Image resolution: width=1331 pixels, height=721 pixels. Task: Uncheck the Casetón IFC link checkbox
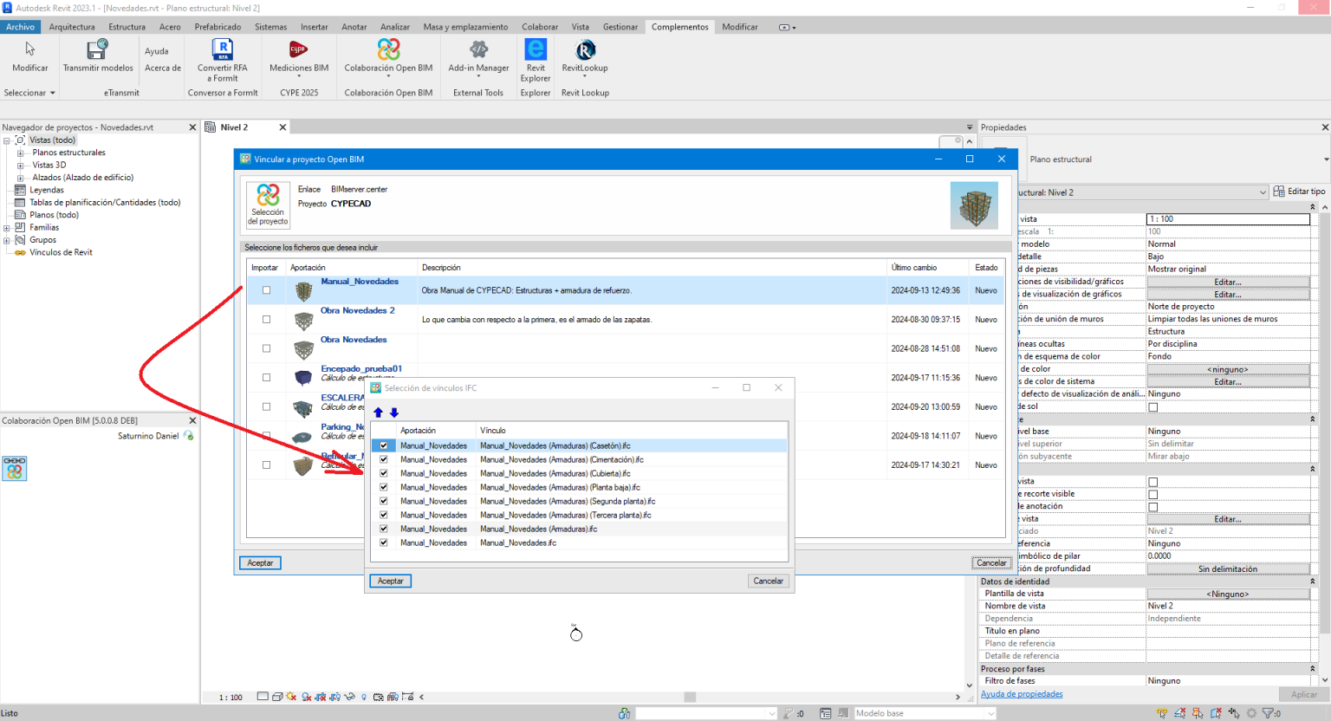[384, 445]
